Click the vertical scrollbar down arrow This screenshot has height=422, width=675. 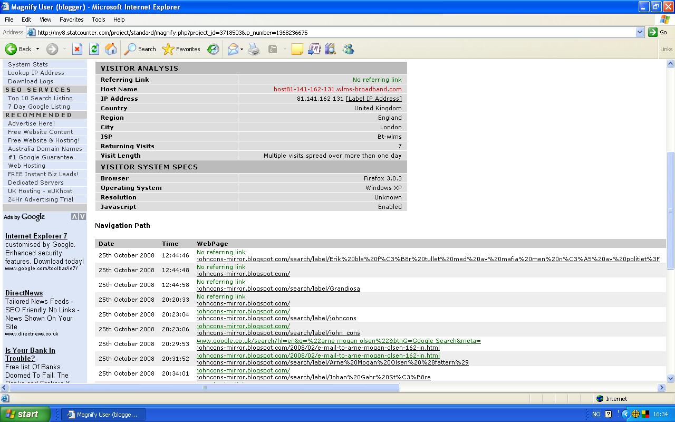[x=671, y=378]
